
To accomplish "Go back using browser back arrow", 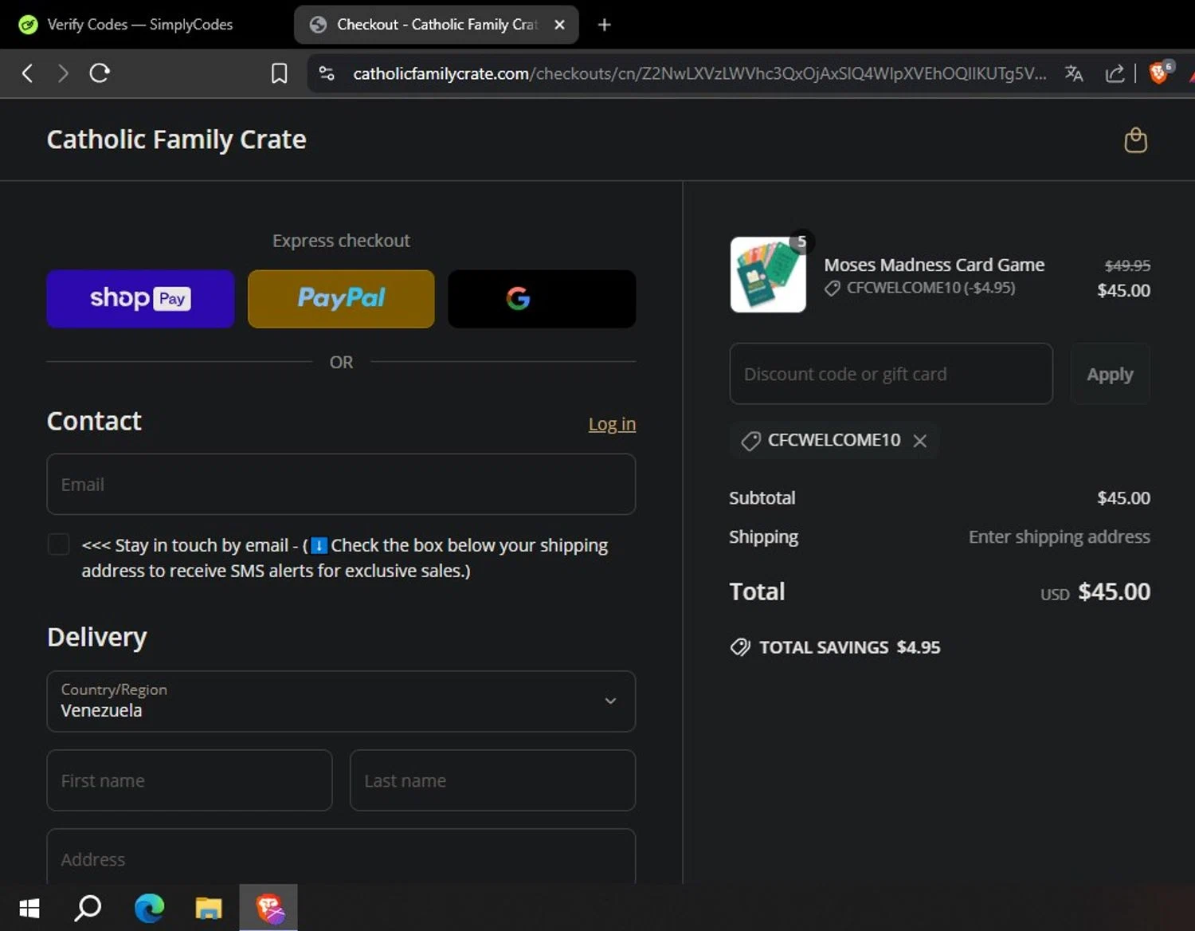I will (27, 73).
